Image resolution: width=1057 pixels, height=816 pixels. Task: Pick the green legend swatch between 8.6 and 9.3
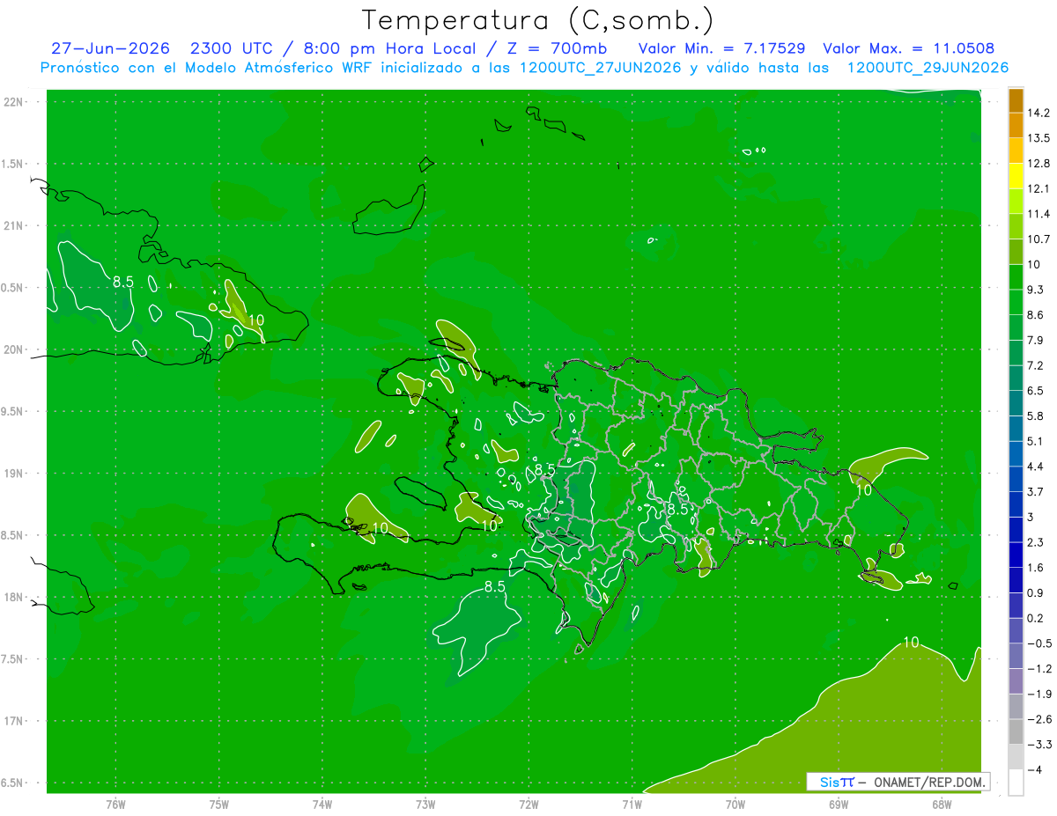point(1016,302)
